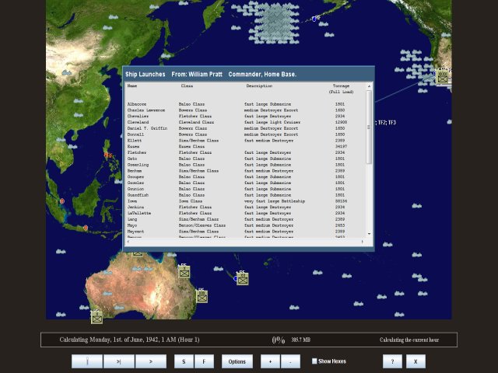Click the base unit icon on Australia's east coast
This screenshot has height=373, width=498.
pos(184,272)
